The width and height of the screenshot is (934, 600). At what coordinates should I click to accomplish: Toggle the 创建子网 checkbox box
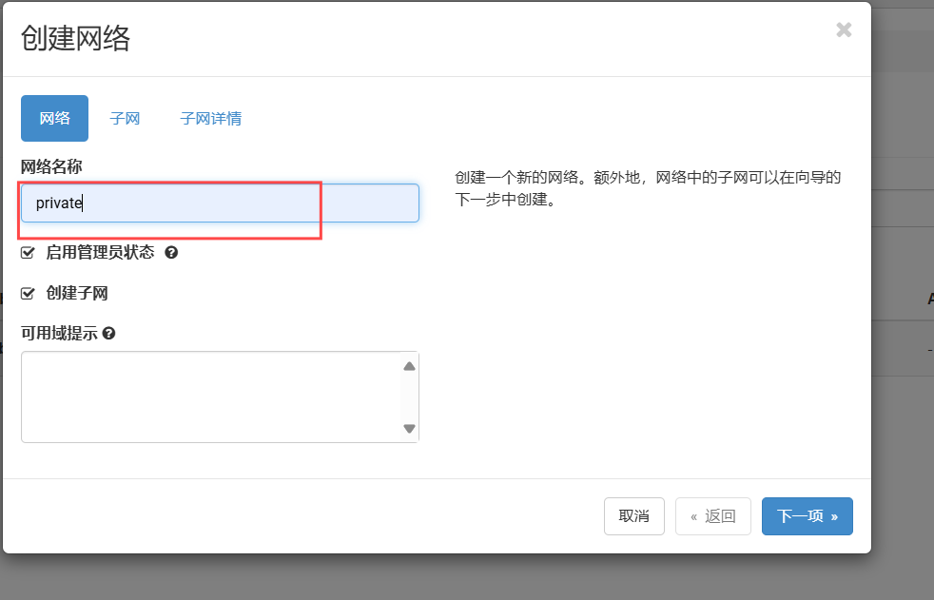coord(28,294)
